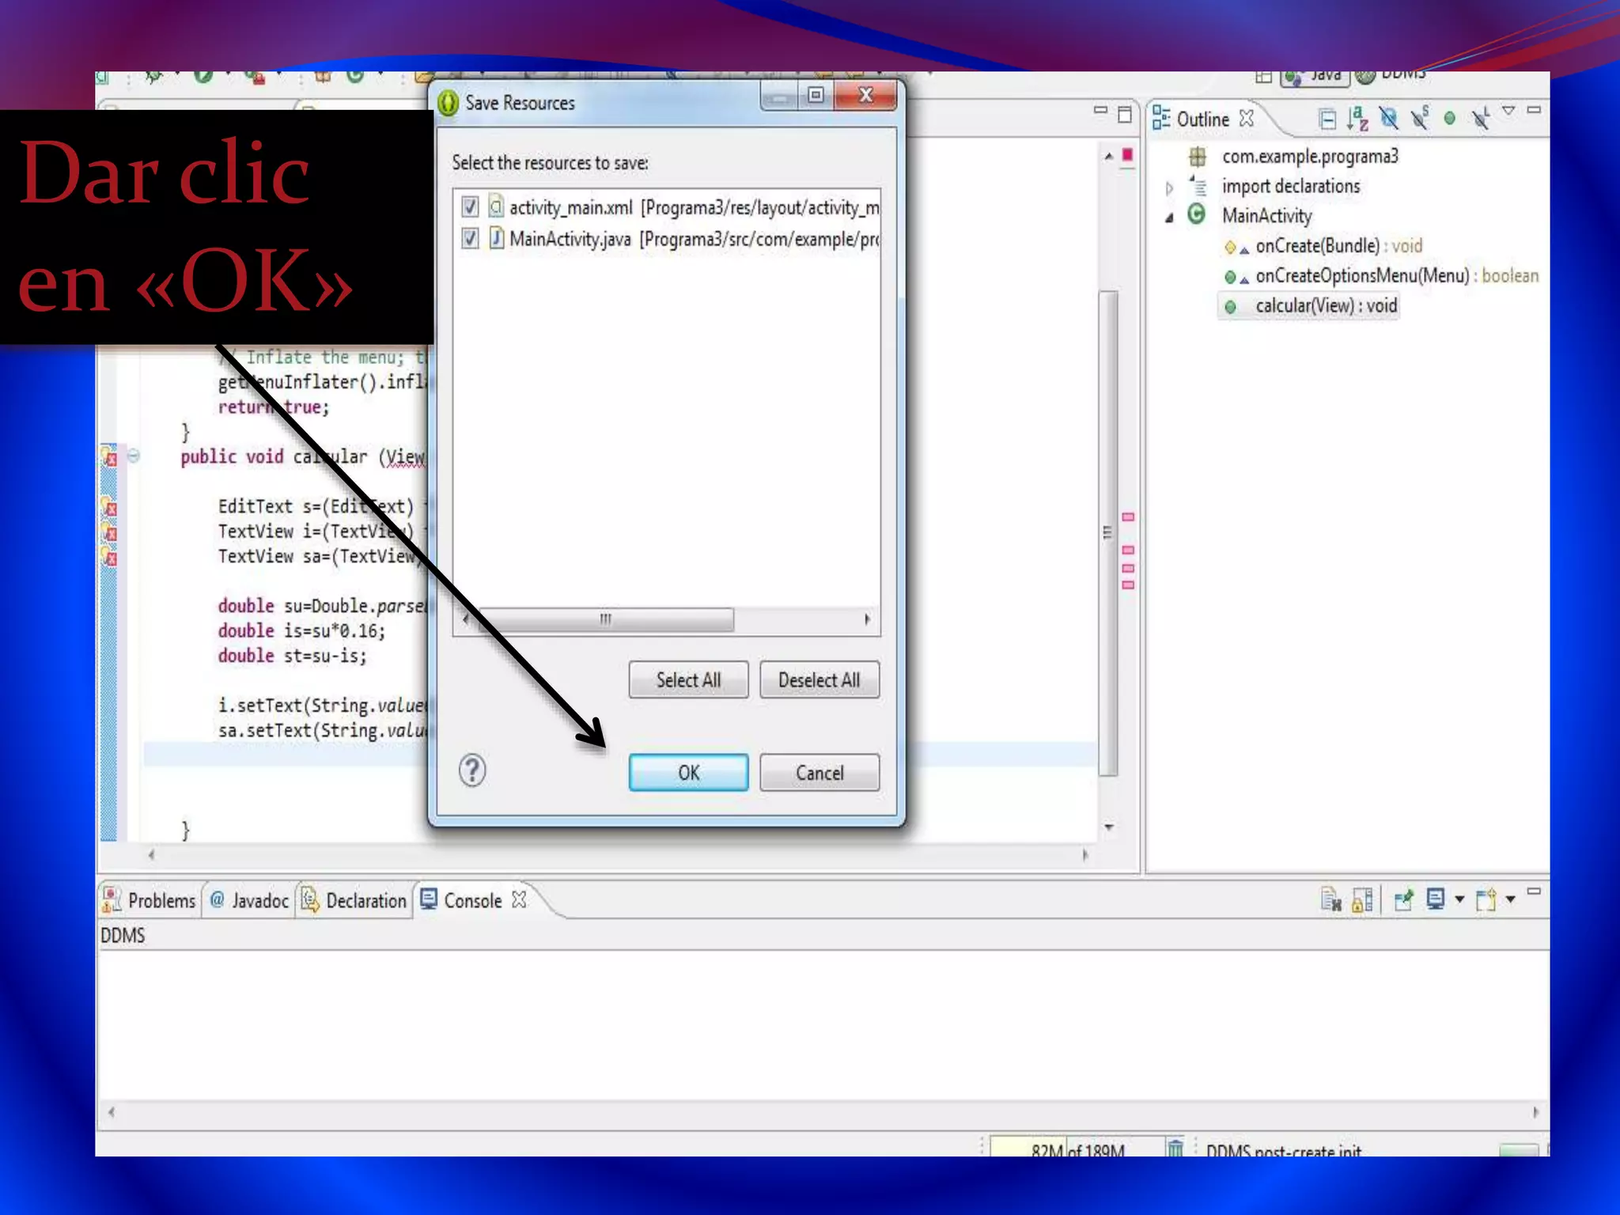Collapse the MainActivity class node
Viewport: 1620px width, 1215px height.
click(1169, 218)
